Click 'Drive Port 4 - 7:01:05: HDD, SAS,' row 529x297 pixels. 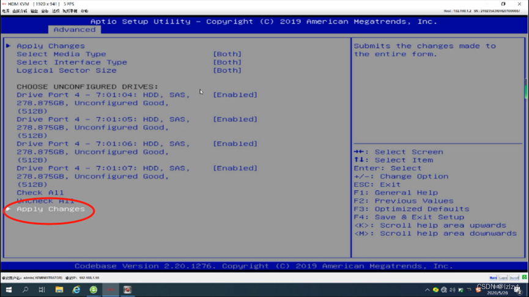[x=103, y=119]
